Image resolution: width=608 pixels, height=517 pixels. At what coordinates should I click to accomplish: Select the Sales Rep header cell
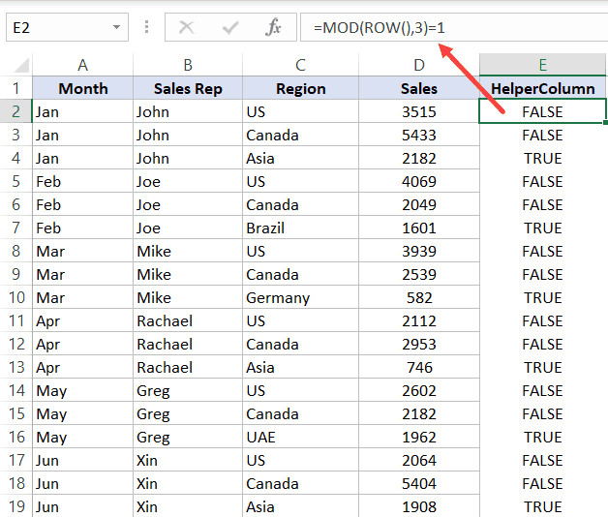click(188, 88)
